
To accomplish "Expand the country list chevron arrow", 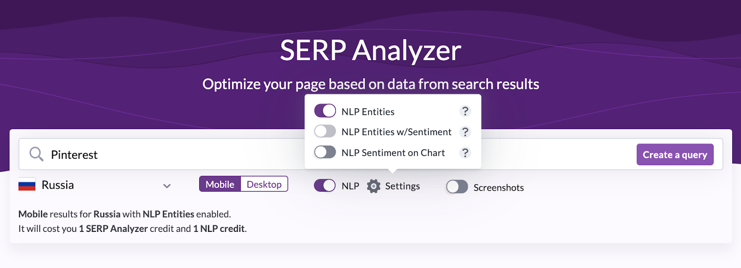I will pyautogui.click(x=167, y=186).
